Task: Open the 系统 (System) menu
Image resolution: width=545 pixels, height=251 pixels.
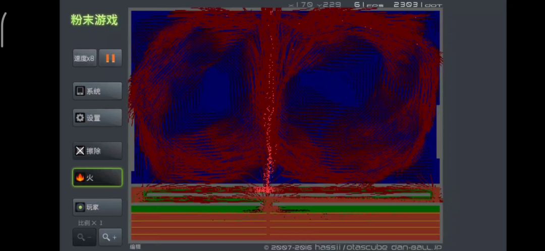Action: (x=97, y=91)
